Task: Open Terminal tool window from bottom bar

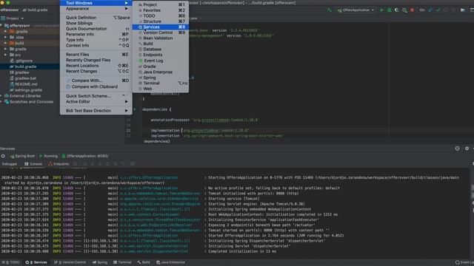Action: pyautogui.click(x=122, y=262)
